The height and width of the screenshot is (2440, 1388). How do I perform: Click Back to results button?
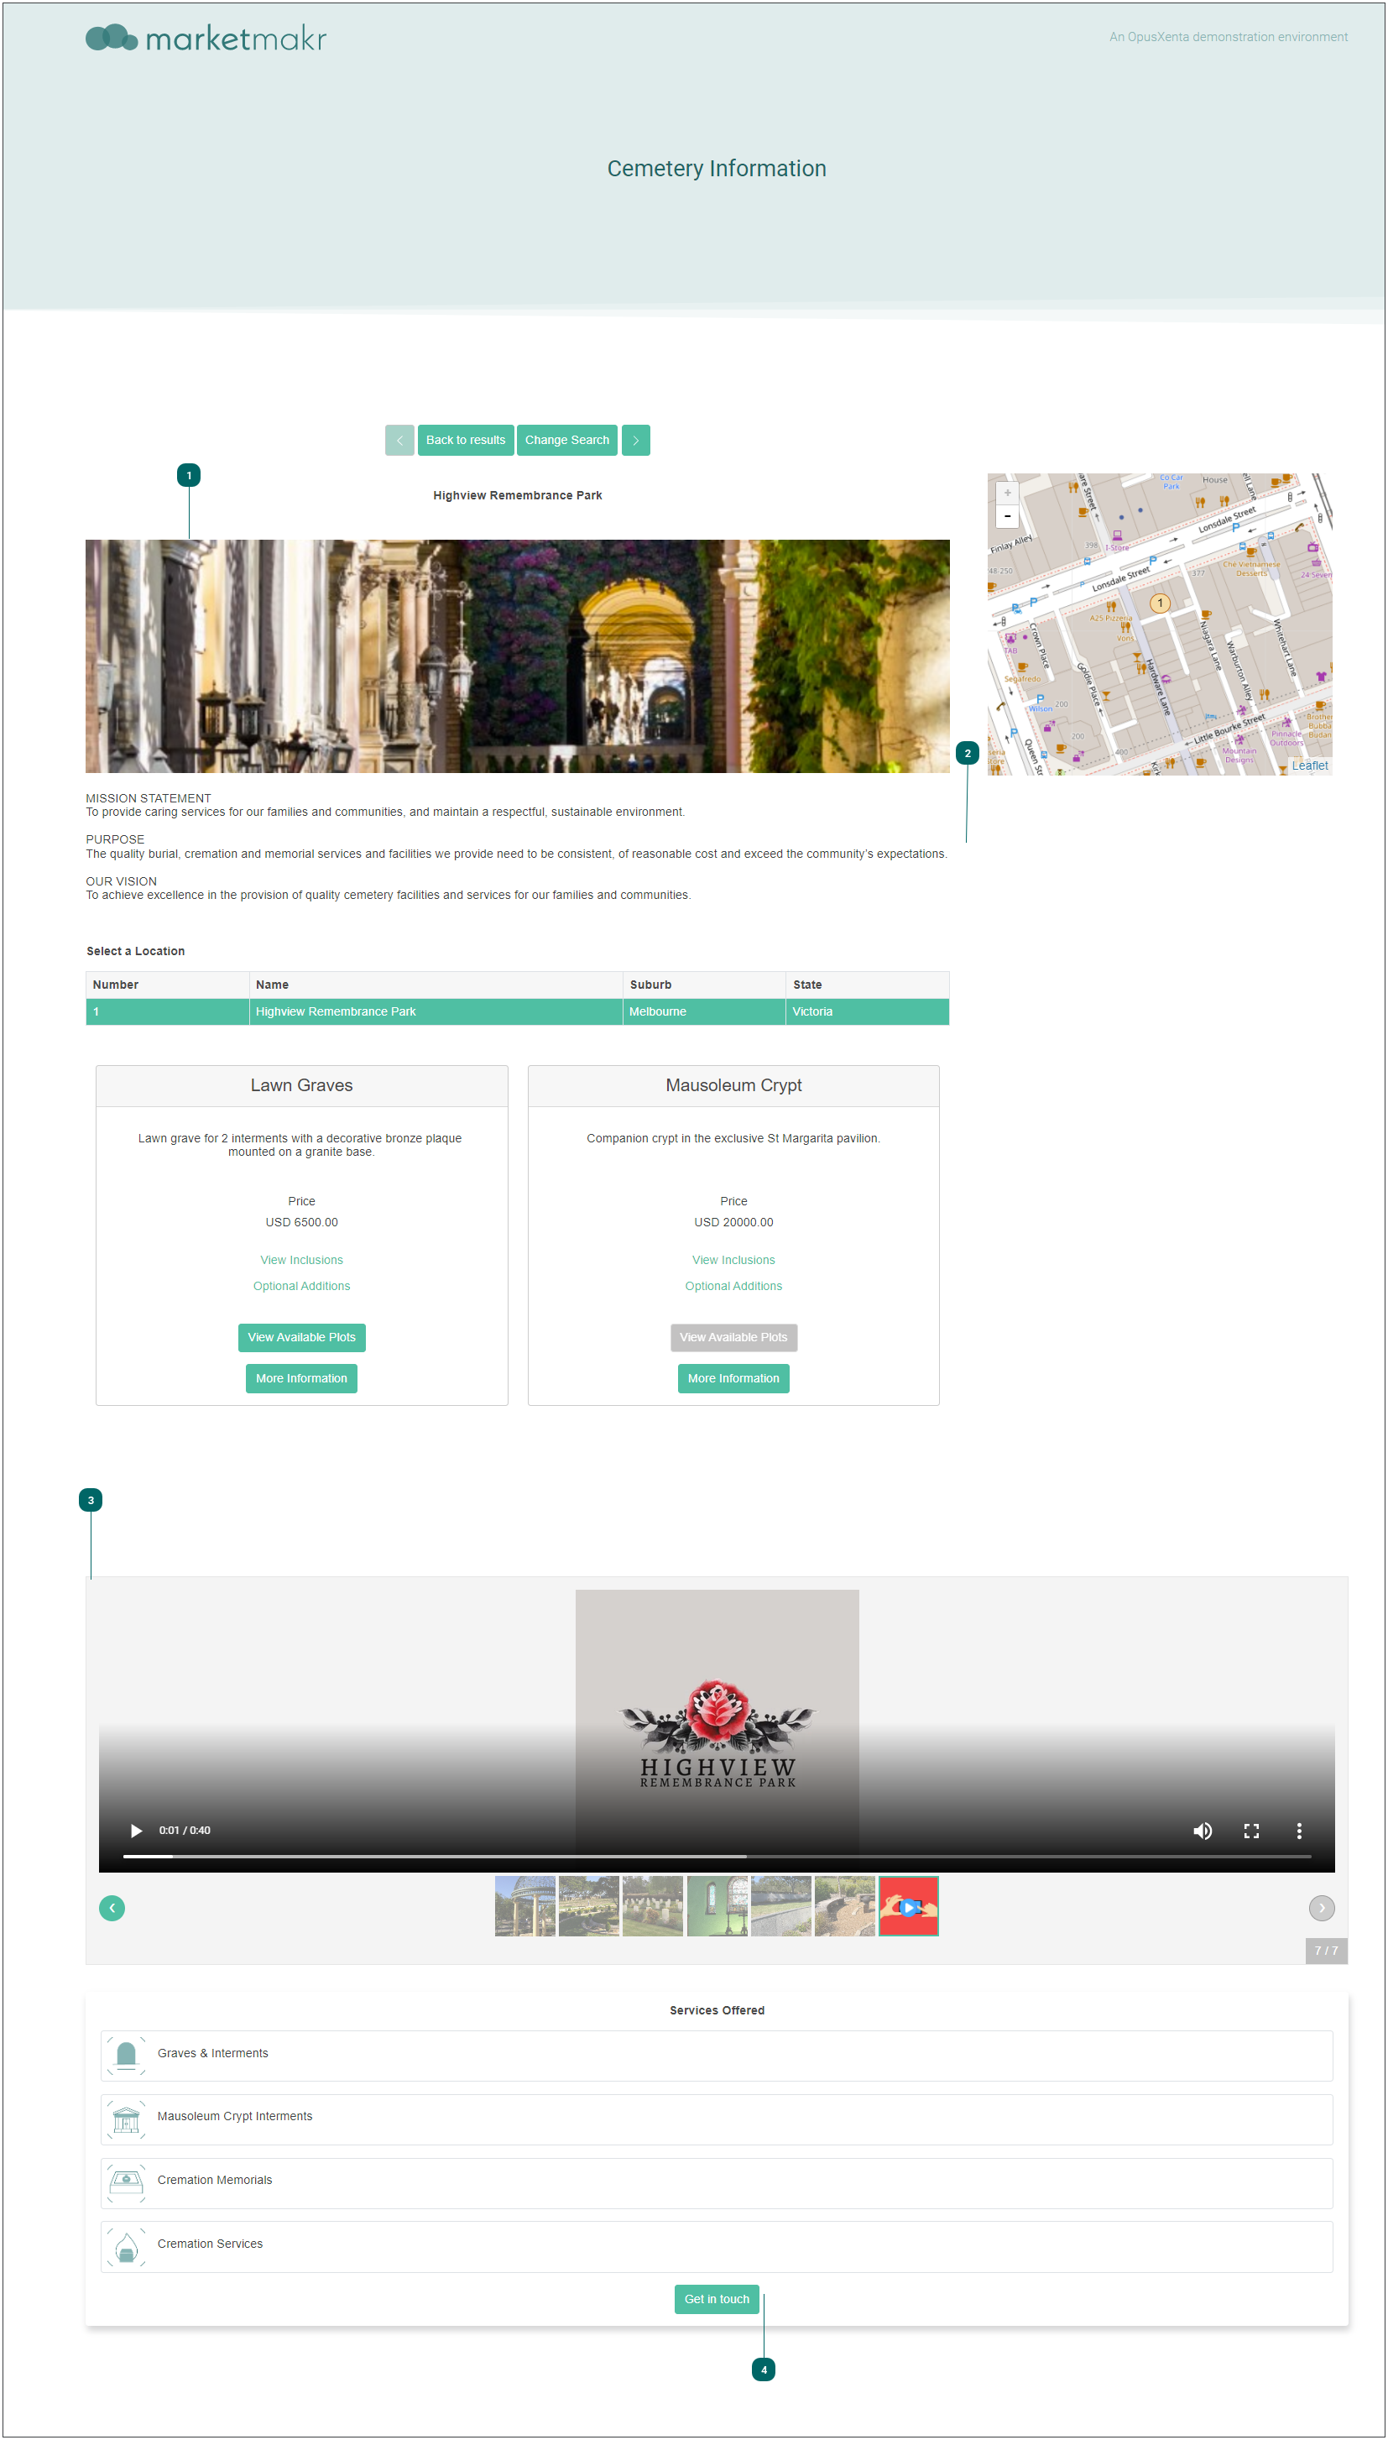[465, 441]
